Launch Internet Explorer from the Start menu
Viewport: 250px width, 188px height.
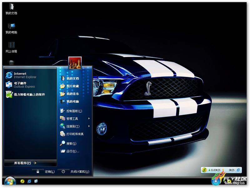pyautogui.click(x=21, y=75)
